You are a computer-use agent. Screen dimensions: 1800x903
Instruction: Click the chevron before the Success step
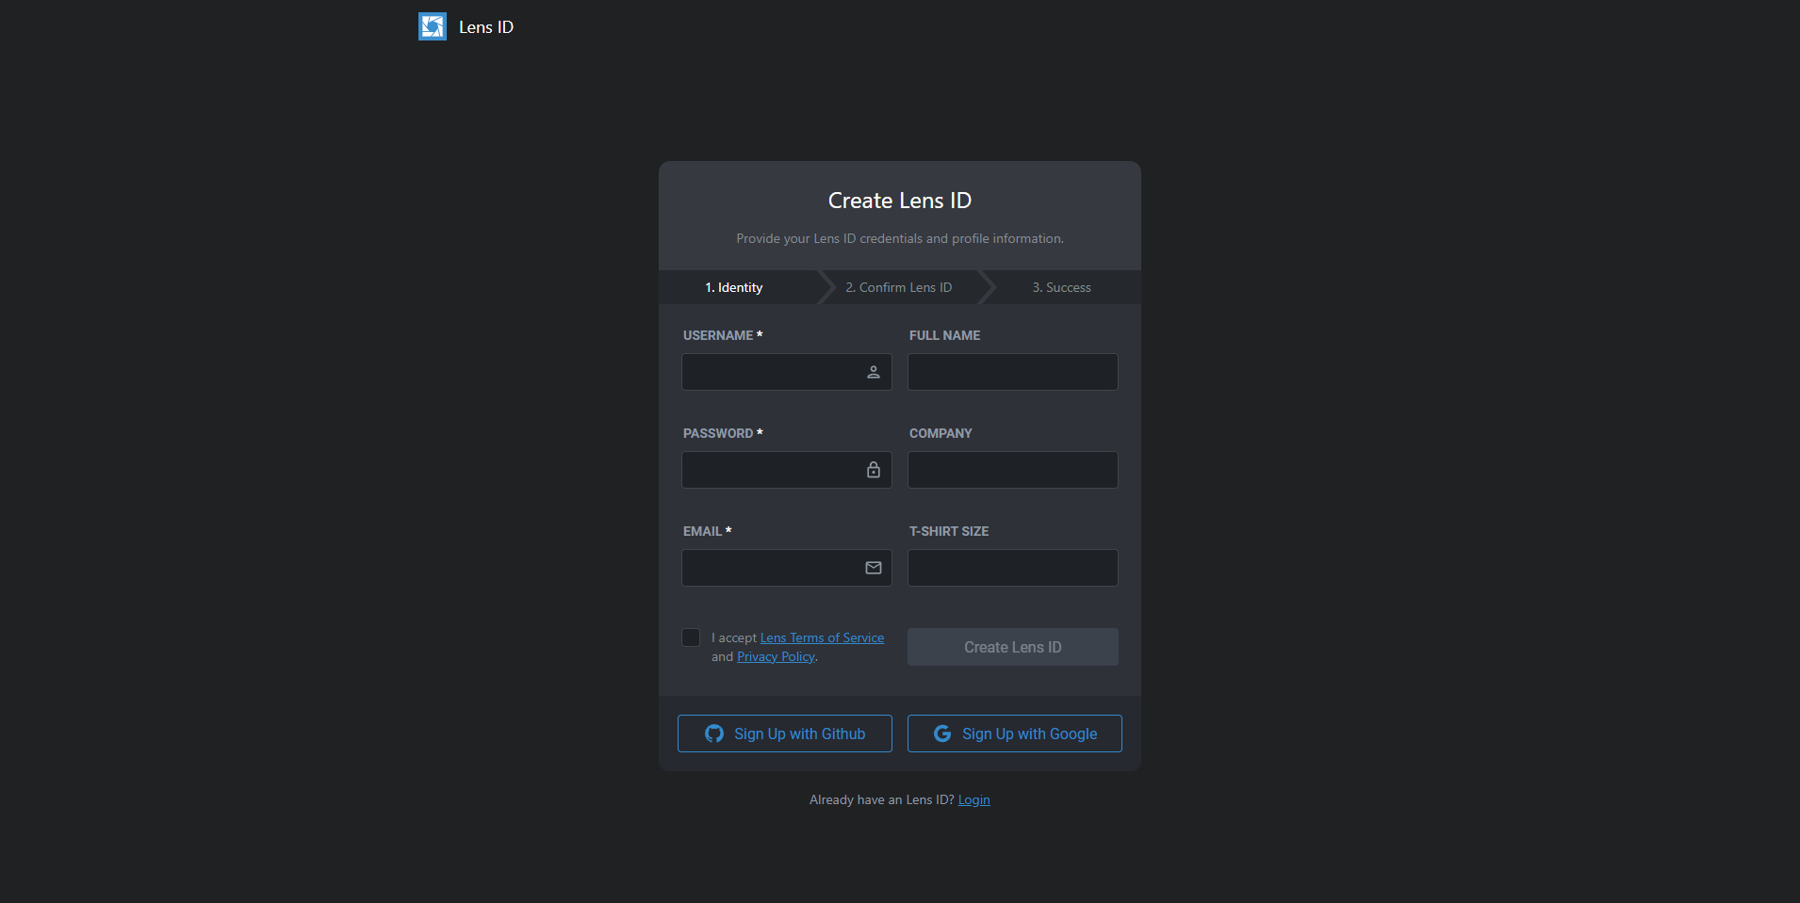click(x=988, y=287)
